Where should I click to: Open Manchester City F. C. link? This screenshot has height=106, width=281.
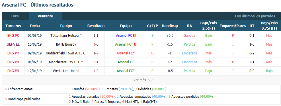pyautogui.click(x=66, y=62)
